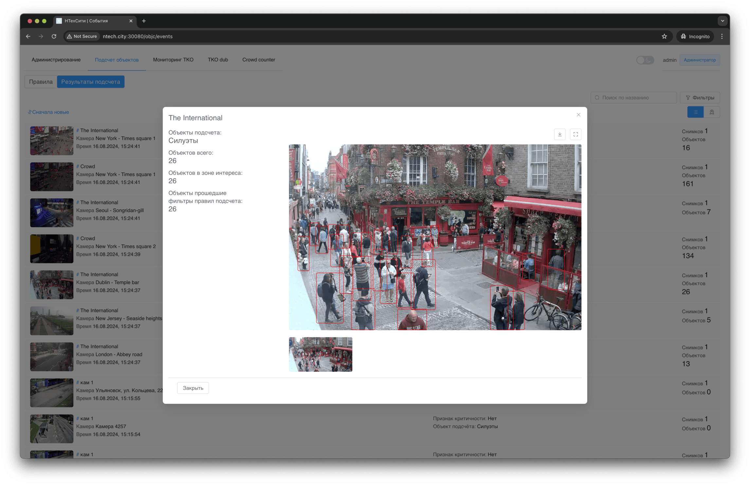Image resolution: width=750 pixels, height=485 pixels.
Task: Switch to map view mode
Action: (711, 112)
